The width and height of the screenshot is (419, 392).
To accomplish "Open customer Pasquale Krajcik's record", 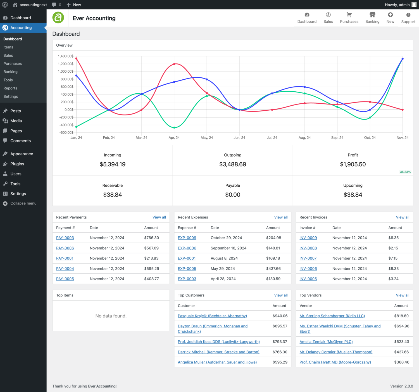I will [212, 316].
